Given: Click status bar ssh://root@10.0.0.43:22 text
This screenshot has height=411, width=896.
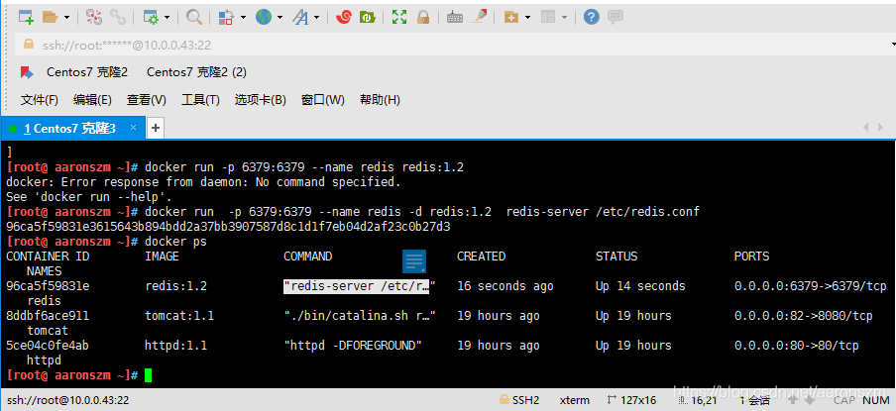Looking at the screenshot, I should (x=67, y=401).
